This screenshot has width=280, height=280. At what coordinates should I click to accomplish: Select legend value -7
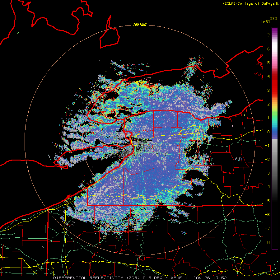click(267, 228)
